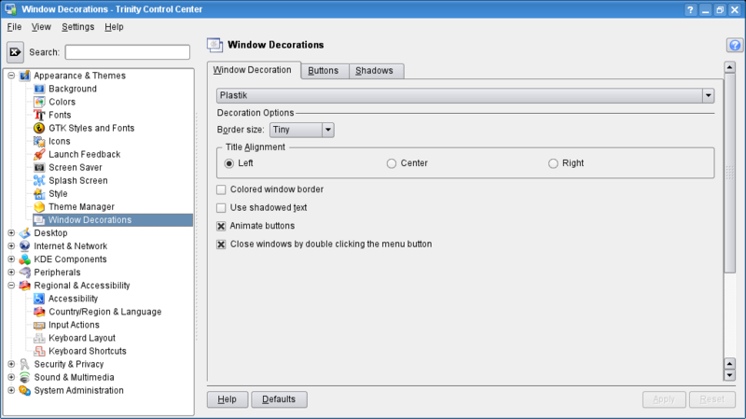Expand the KDE Components branch
This screenshot has height=419, width=746.
pos(11,259)
